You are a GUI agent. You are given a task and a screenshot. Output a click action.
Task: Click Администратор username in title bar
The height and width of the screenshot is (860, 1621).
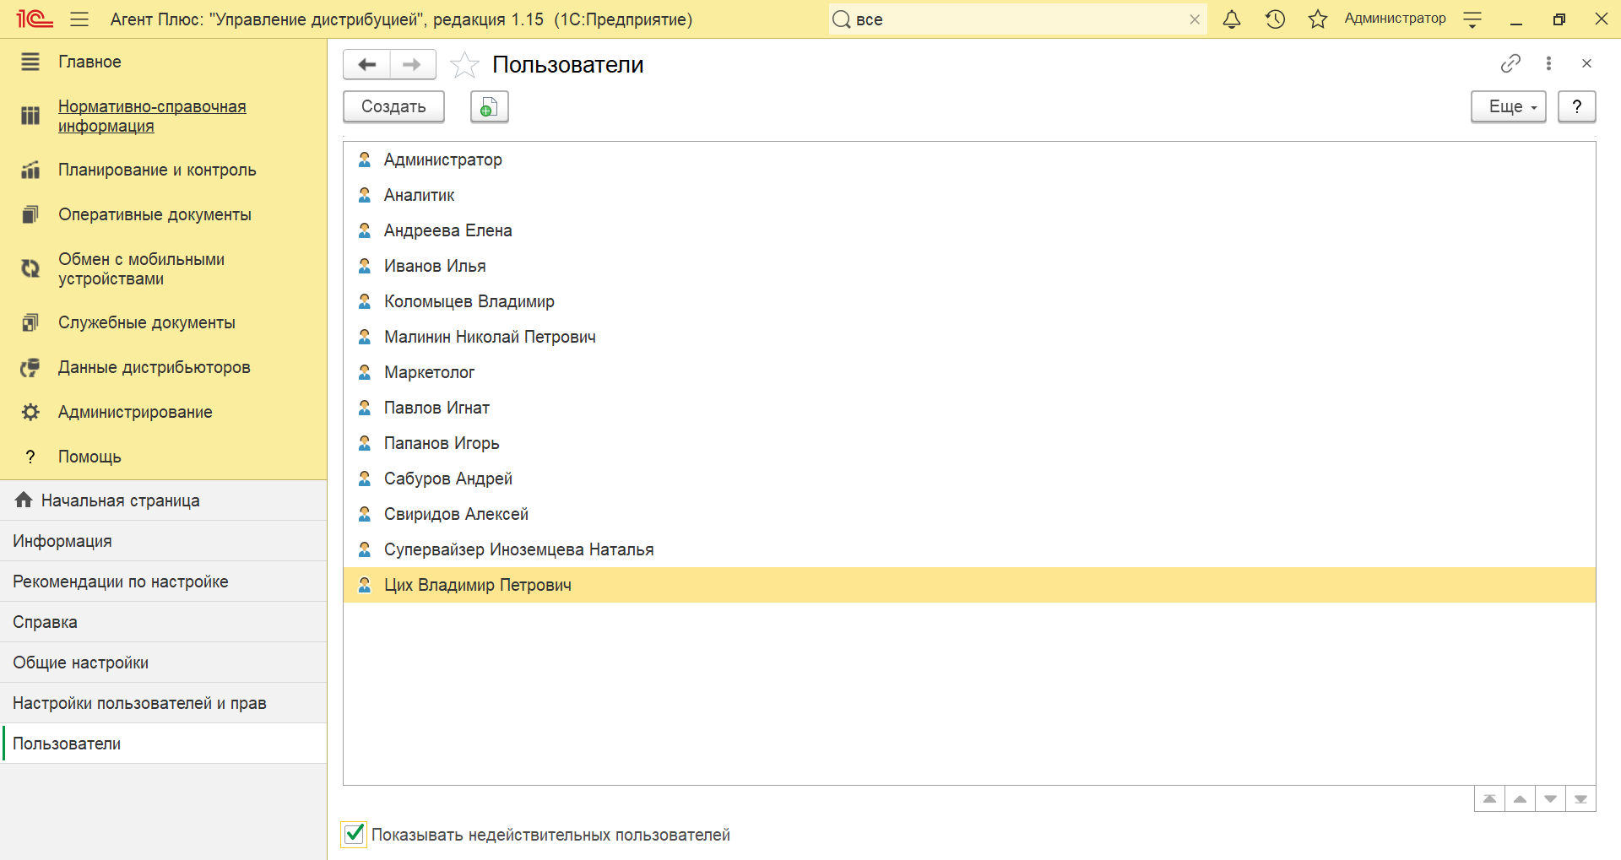pos(1395,19)
